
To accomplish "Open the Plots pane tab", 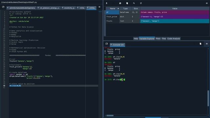I will [x=158, y=39].
